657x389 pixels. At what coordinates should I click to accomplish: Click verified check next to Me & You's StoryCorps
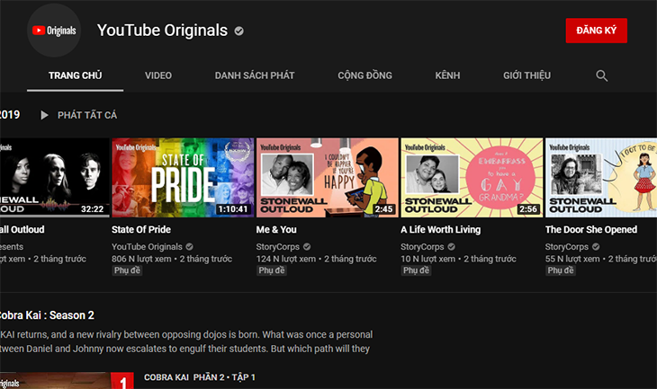(x=307, y=247)
